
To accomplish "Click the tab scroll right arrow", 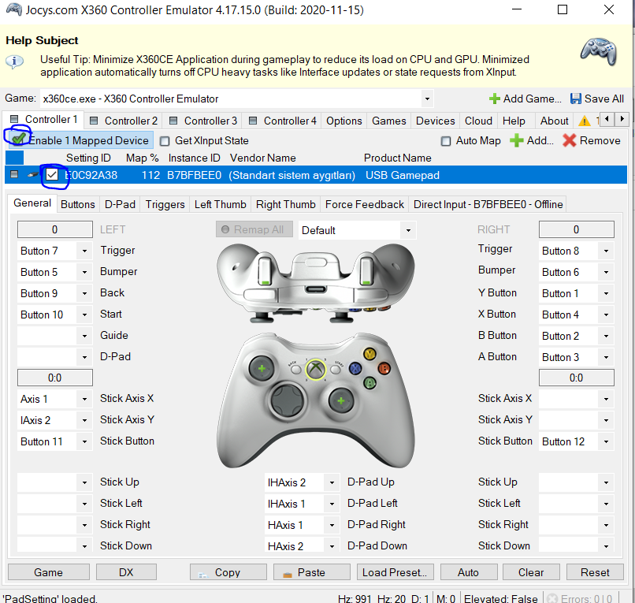I will (622, 119).
